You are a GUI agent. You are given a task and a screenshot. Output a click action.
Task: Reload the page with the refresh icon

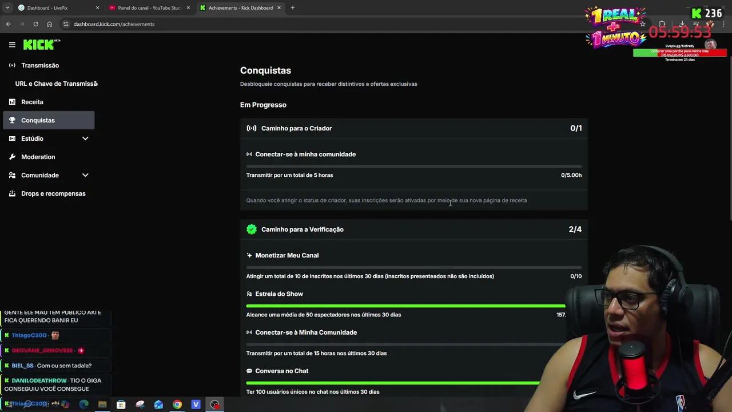[x=35, y=24]
